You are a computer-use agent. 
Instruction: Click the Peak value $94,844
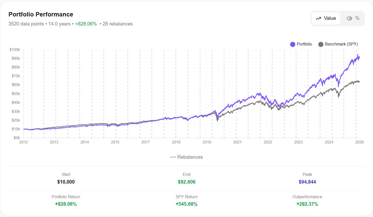(307, 182)
